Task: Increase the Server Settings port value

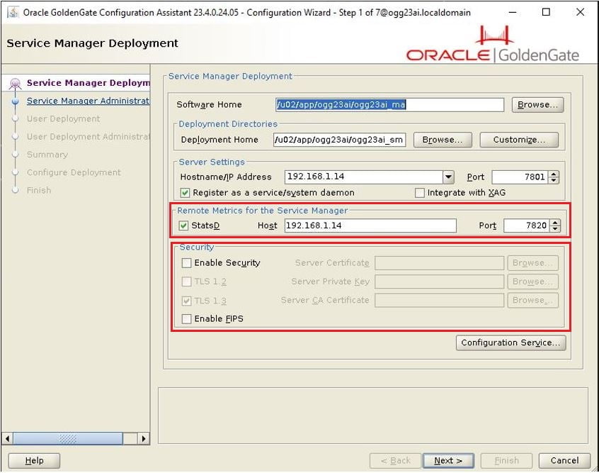Action: [x=554, y=174]
